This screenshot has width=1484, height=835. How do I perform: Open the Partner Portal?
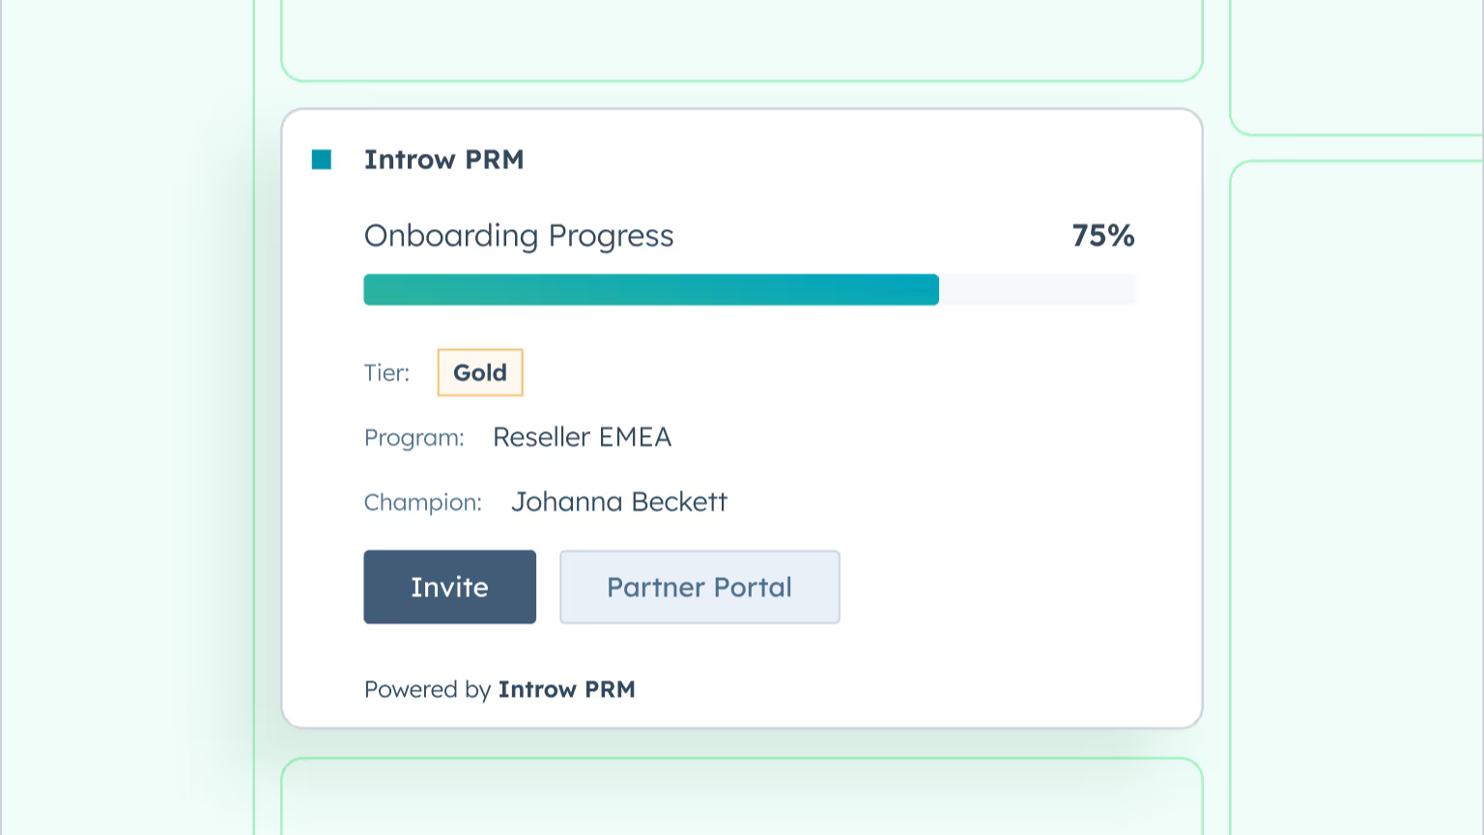pos(699,587)
